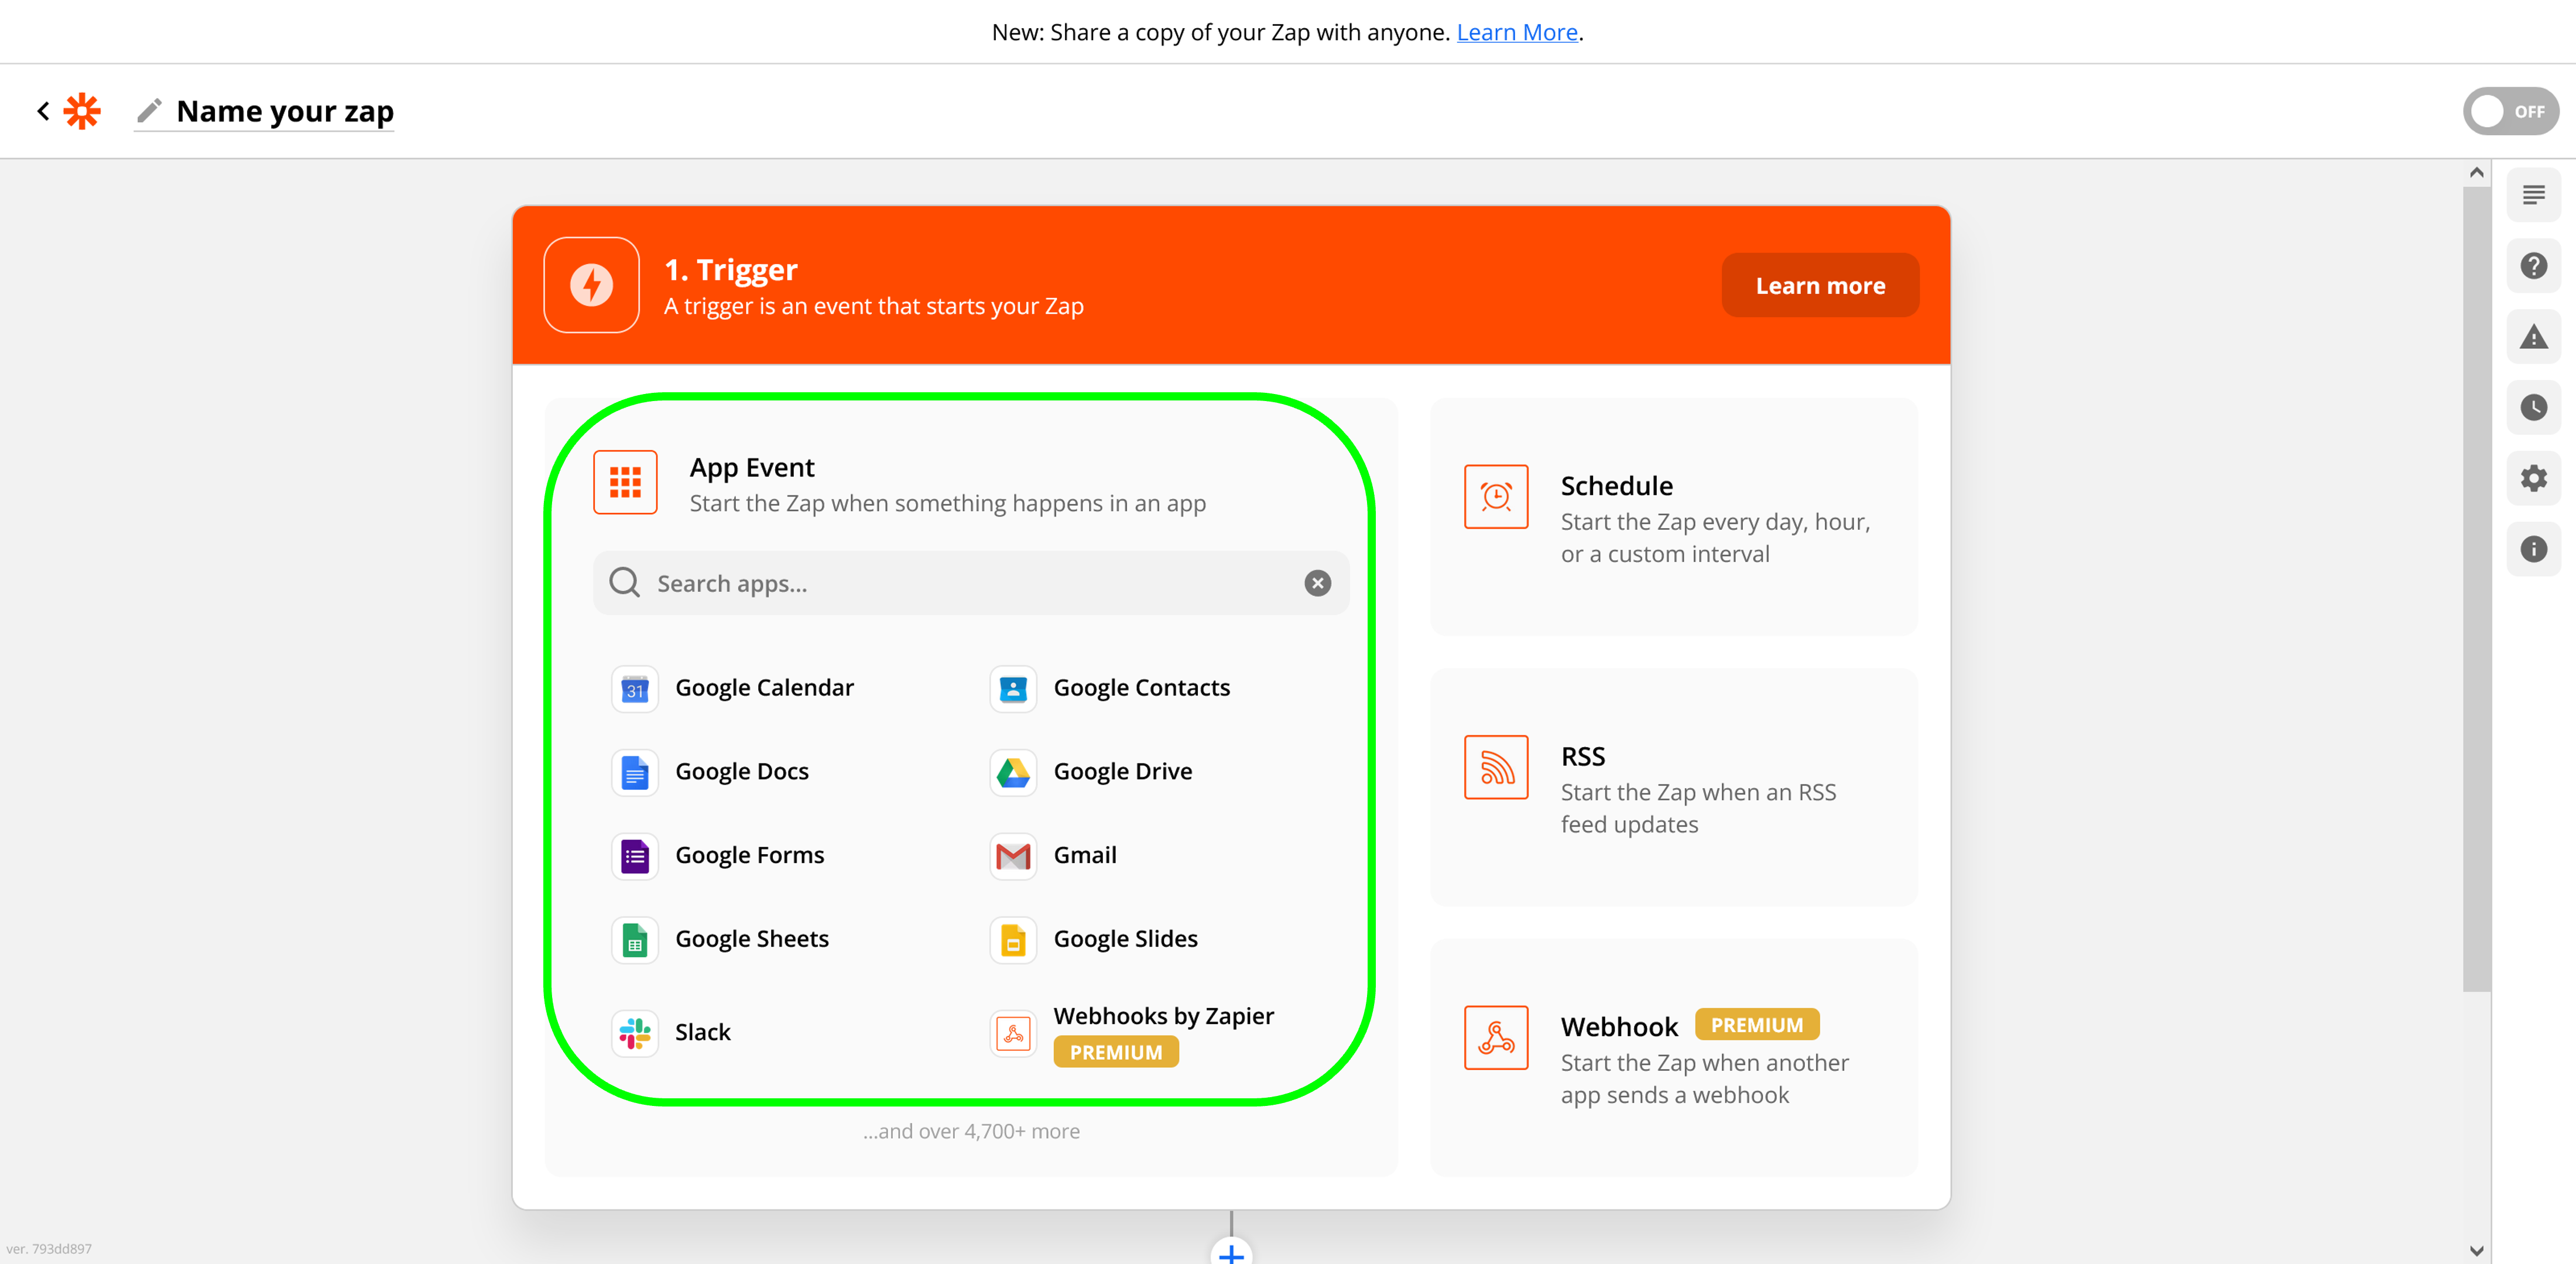Screen dimensions: 2576x1264
Task: Choose the RSS trigger card
Action: (x=1673, y=788)
